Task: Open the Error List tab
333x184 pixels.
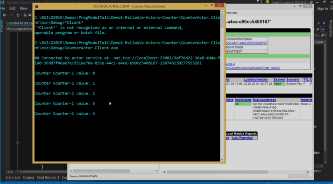Action: pyautogui.click(x=13, y=177)
